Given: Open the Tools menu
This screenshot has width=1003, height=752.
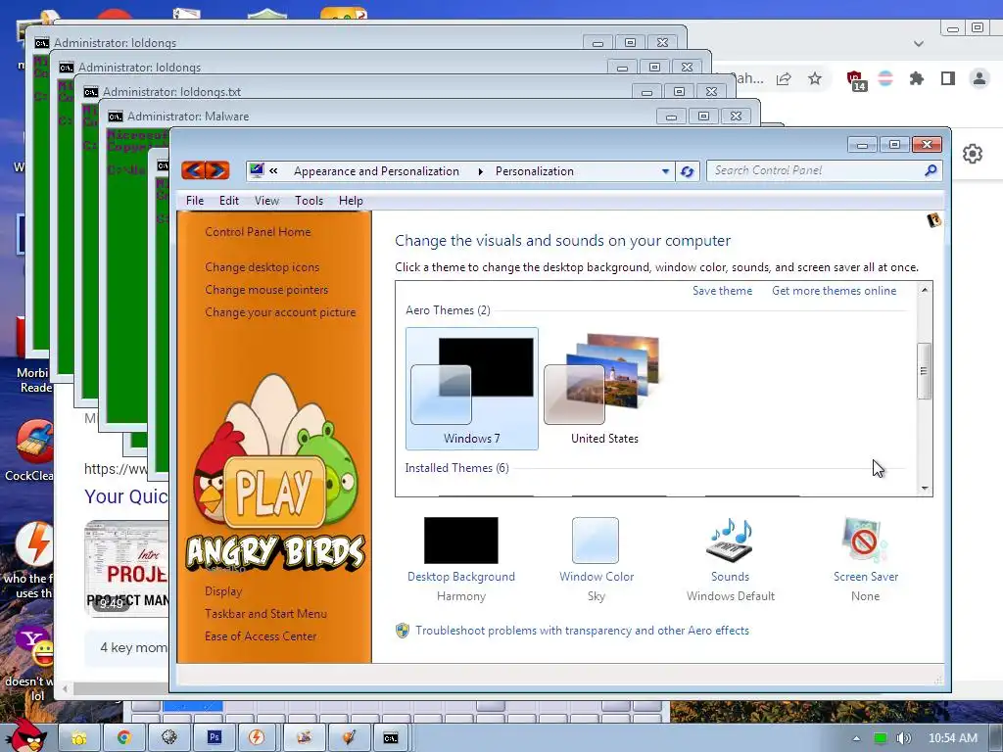Looking at the screenshot, I should pos(309,201).
